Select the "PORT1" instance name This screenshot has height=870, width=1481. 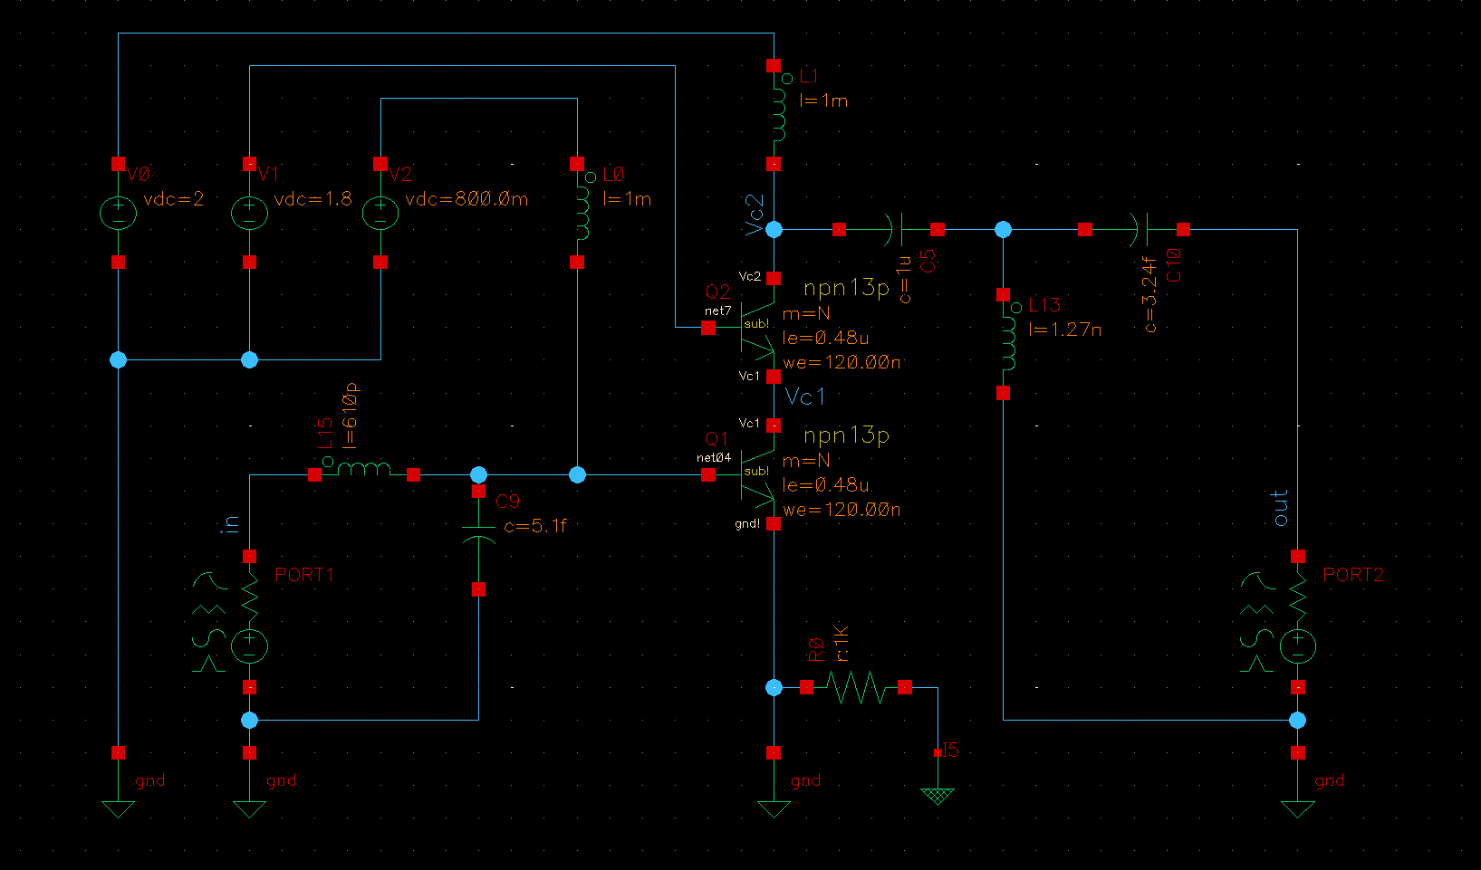[x=304, y=575]
